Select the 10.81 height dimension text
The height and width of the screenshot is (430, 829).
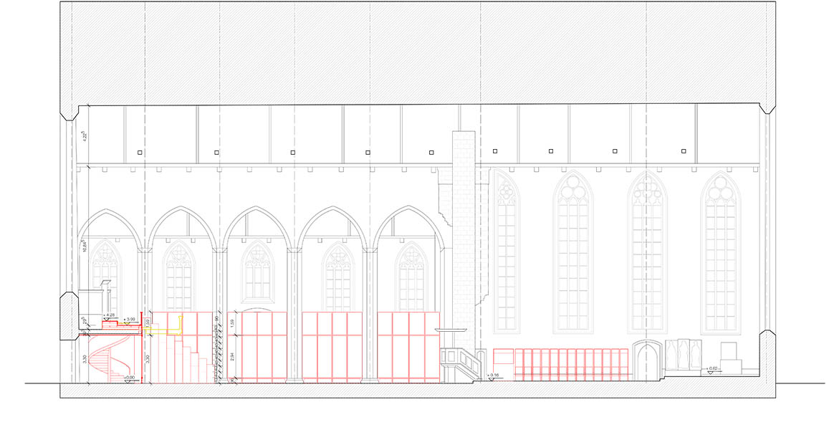85,246
